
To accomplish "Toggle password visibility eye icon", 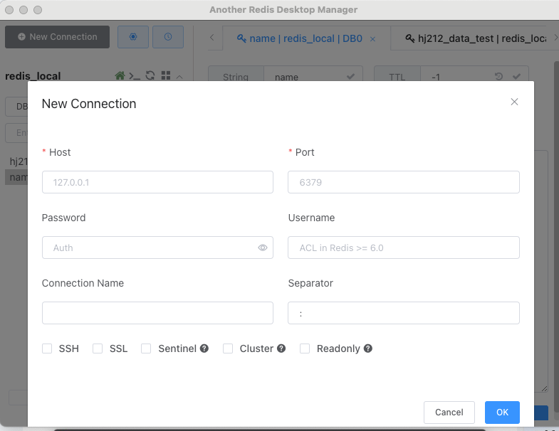I will point(263,248).
